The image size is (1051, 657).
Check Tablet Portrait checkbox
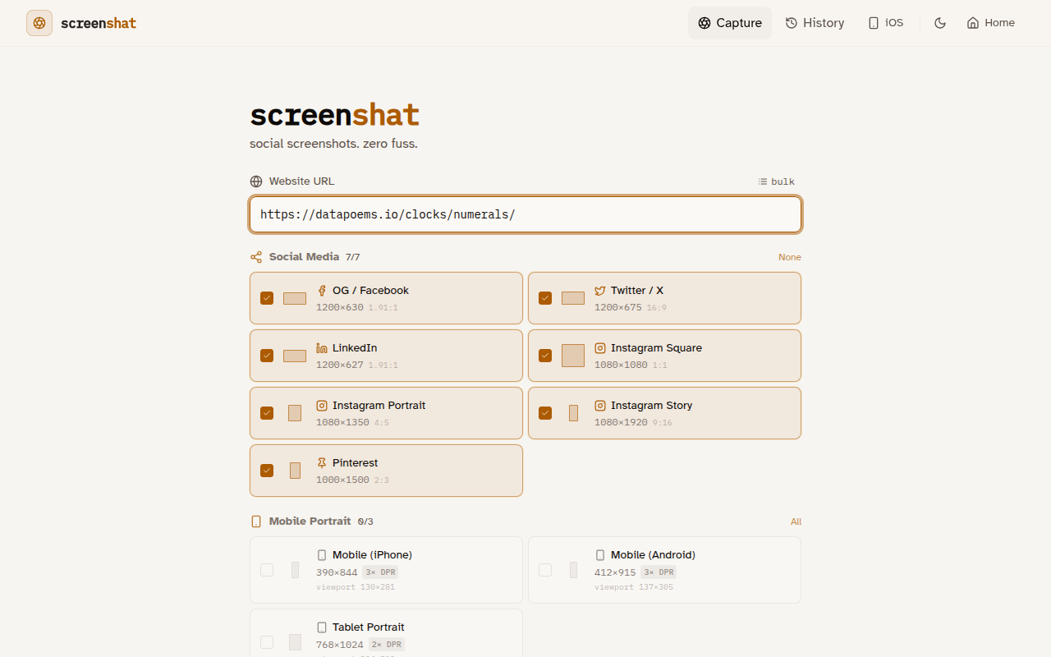pyautogui.click(x=267, y=642)
